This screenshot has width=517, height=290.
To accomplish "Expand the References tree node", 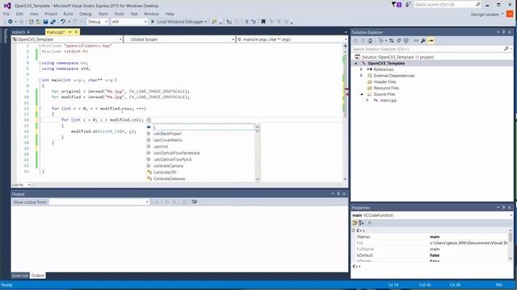I will click(x=361, y=69).
